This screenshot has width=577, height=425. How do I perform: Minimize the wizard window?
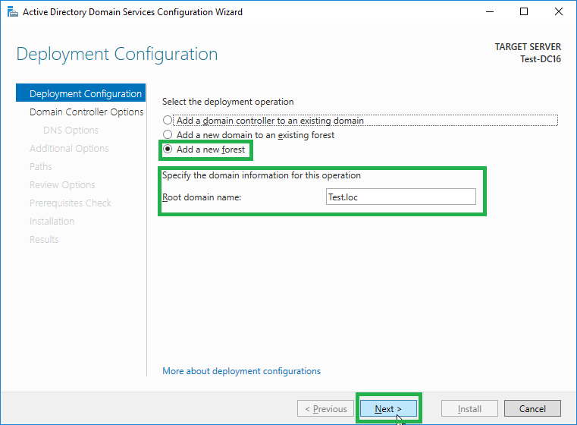pyautogui.click(x=489, y=12)
